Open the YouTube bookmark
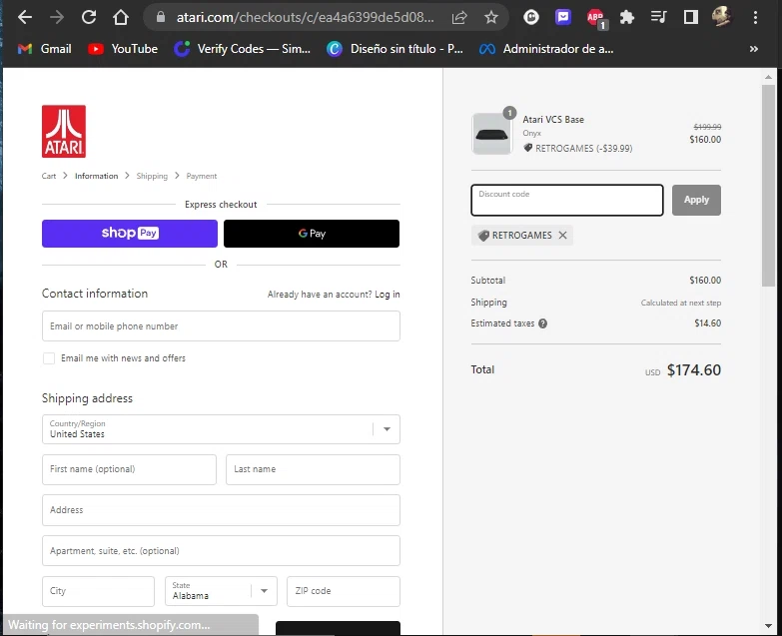This screenshot has height=636, width=782. click(x=123, y=49)
